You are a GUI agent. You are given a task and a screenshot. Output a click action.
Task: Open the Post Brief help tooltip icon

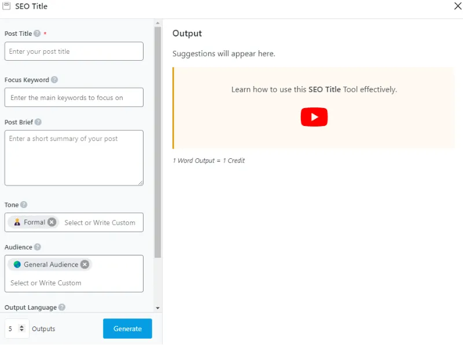(x=38, y=122)
